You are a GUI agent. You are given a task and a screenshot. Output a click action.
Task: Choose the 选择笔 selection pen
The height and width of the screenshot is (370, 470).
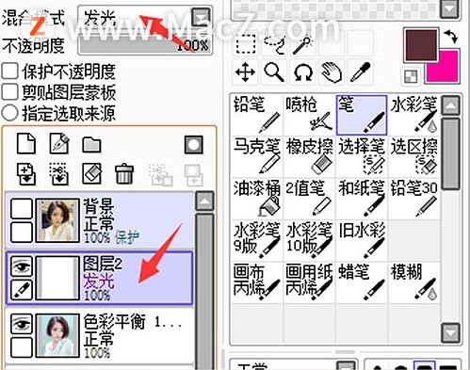pyautogui.click(x=362, y=156)
